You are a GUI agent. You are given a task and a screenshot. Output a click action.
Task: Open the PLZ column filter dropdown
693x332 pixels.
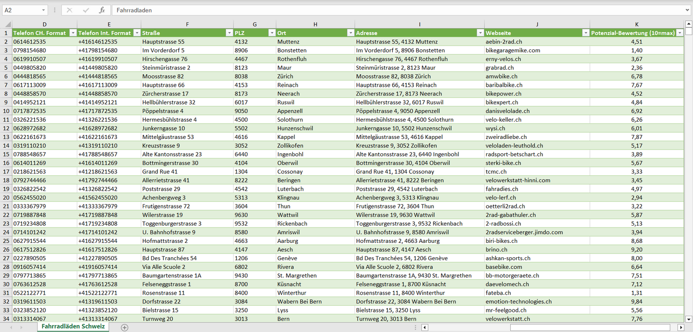click(x=271, y=33)
